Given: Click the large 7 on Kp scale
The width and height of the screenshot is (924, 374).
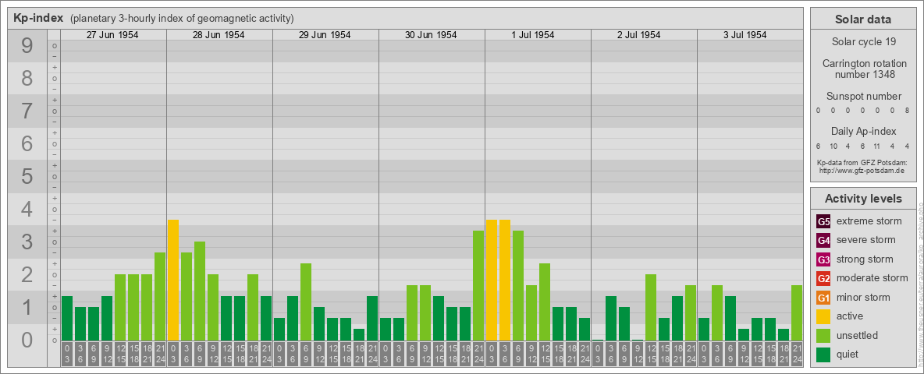Looking at the screenshot, I should point(27,111).
